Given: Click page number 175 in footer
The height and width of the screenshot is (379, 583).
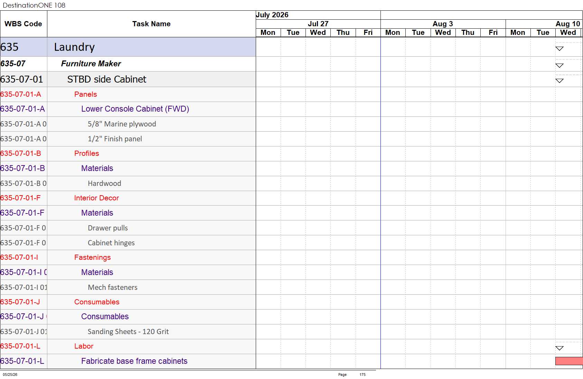Looking at the screenshot, I should 363,375.
